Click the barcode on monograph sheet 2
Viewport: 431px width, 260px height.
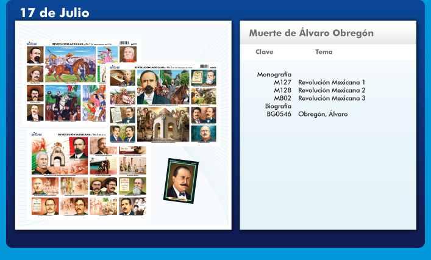pos(205,65)
